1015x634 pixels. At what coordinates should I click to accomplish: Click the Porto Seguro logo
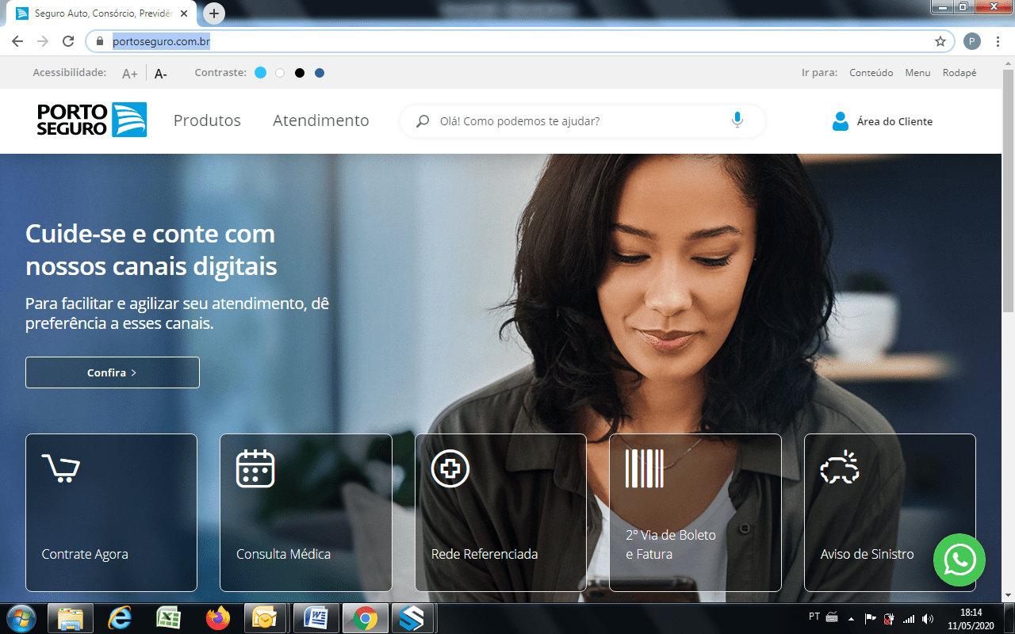pyautogui.click(x=92, y=120)
